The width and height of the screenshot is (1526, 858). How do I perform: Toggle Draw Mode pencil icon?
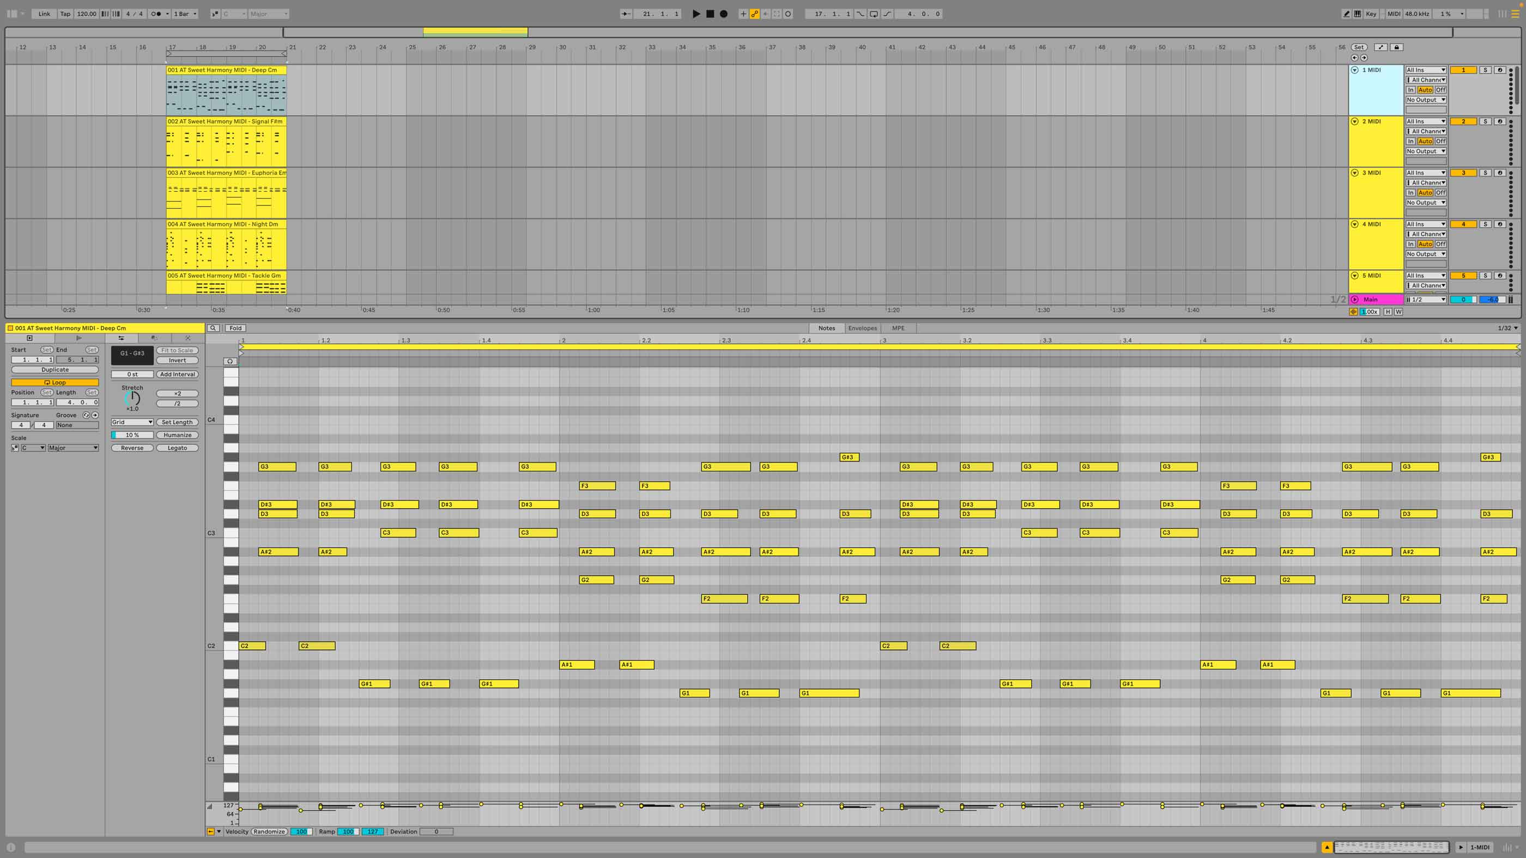(x=1347, y=14)
